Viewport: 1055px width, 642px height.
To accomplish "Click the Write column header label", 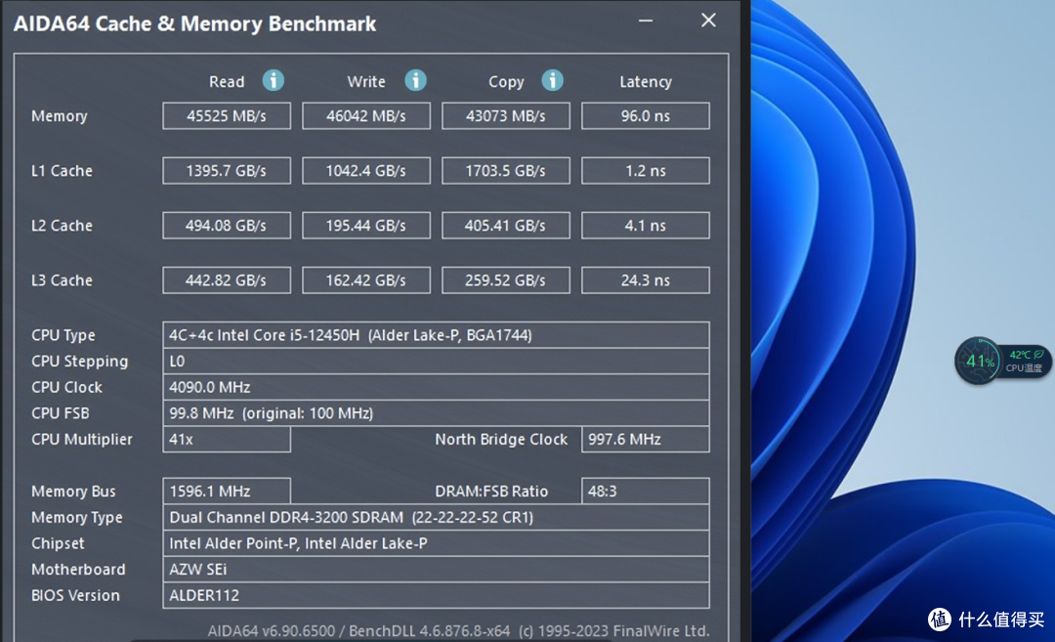I will pyautogui.click(x=366, y=81).
